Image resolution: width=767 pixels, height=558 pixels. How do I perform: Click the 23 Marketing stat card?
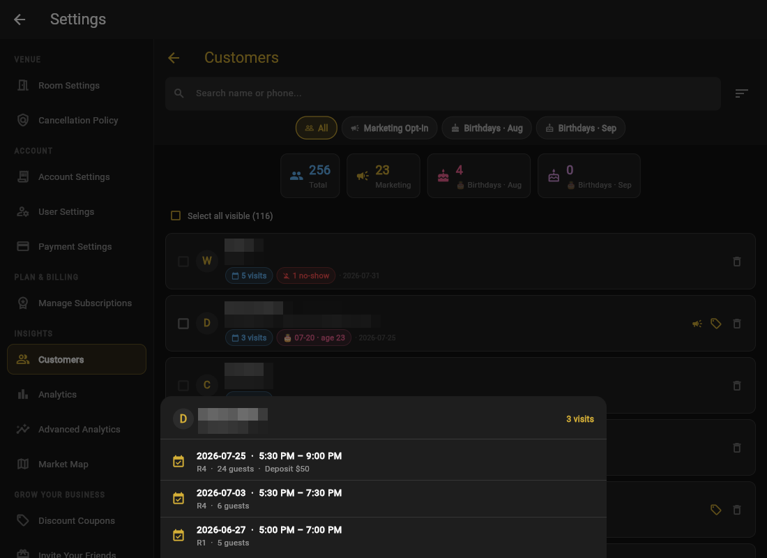coord(383,176)
